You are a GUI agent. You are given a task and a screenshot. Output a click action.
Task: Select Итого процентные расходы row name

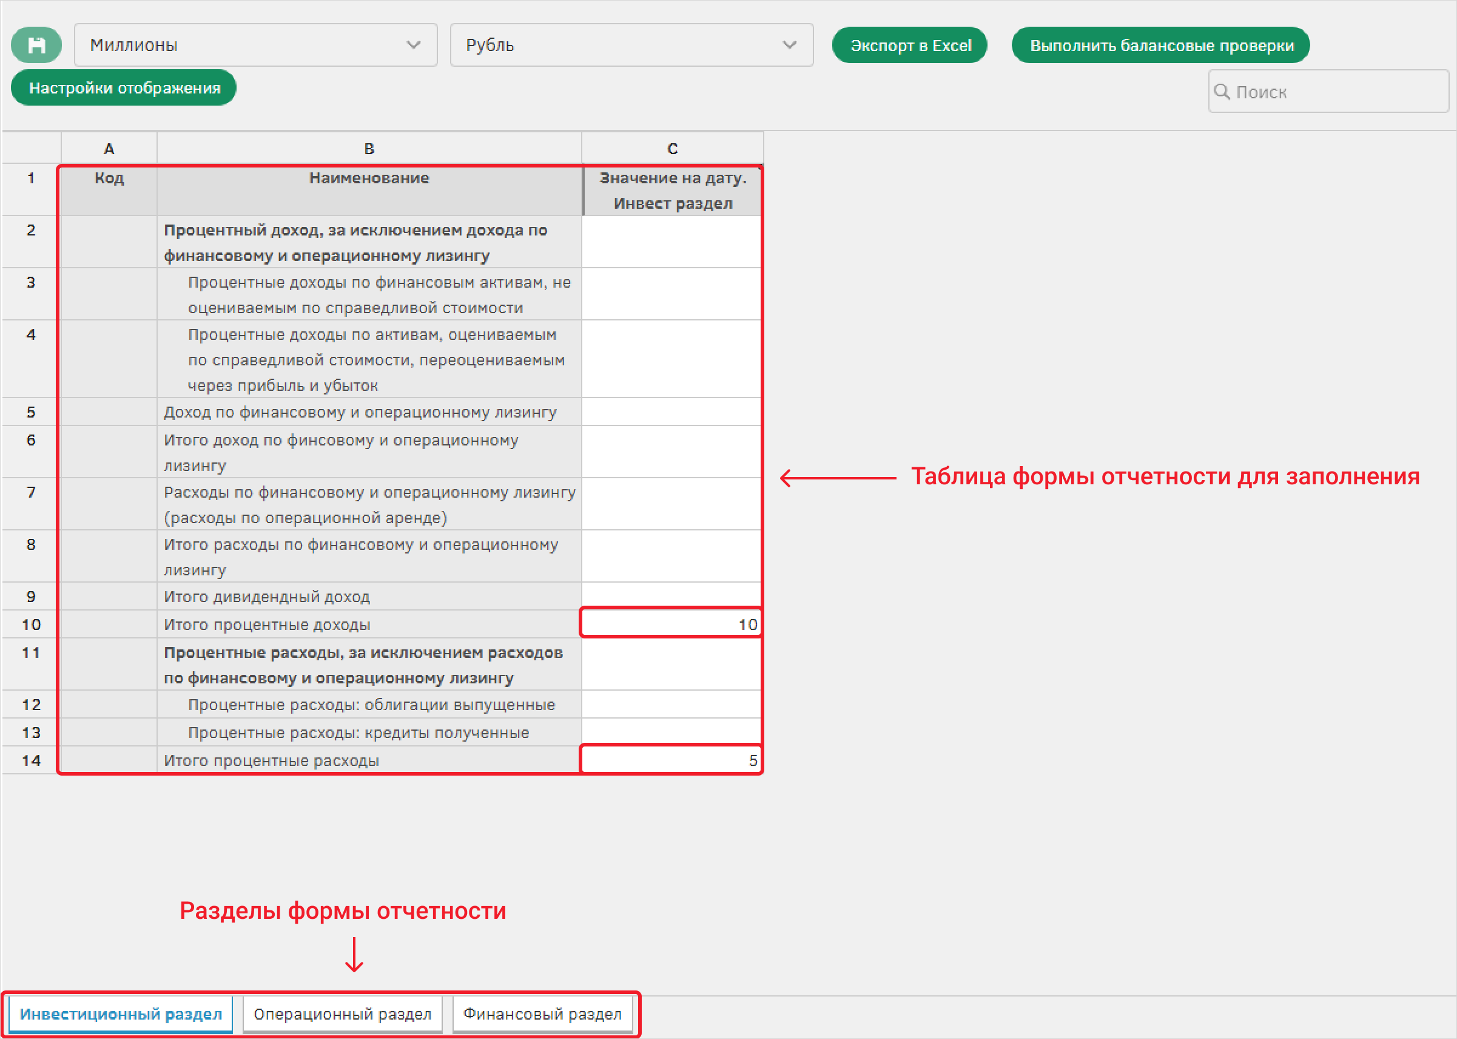pos(369,760)
